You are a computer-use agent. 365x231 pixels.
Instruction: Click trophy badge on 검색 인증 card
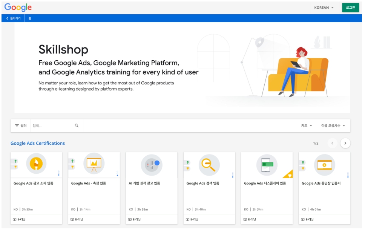tap(187, 168)
